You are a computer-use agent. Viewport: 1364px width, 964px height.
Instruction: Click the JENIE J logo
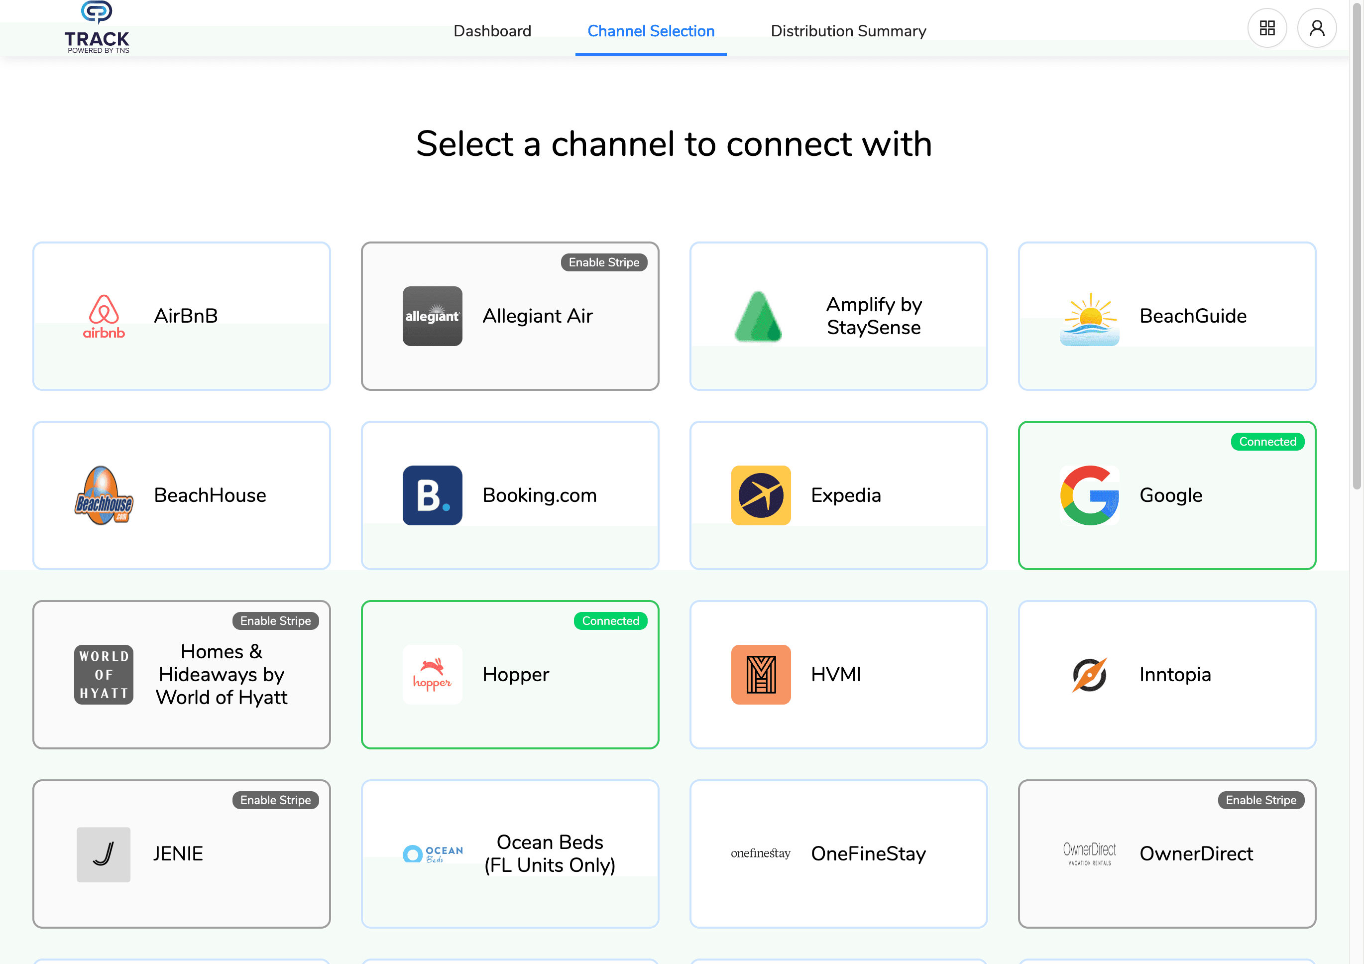click(x=104, y=854)
